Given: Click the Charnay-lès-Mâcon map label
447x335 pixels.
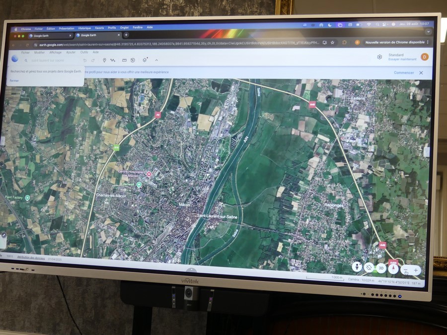Looking at the screenshot, I should (x=111, y=196).
